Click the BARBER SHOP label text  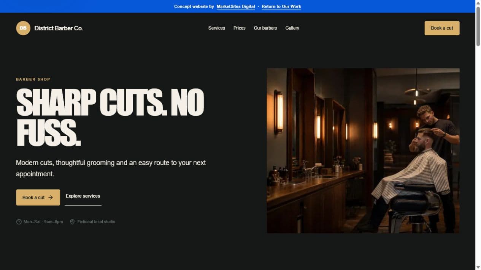click(x=33, y=79)
